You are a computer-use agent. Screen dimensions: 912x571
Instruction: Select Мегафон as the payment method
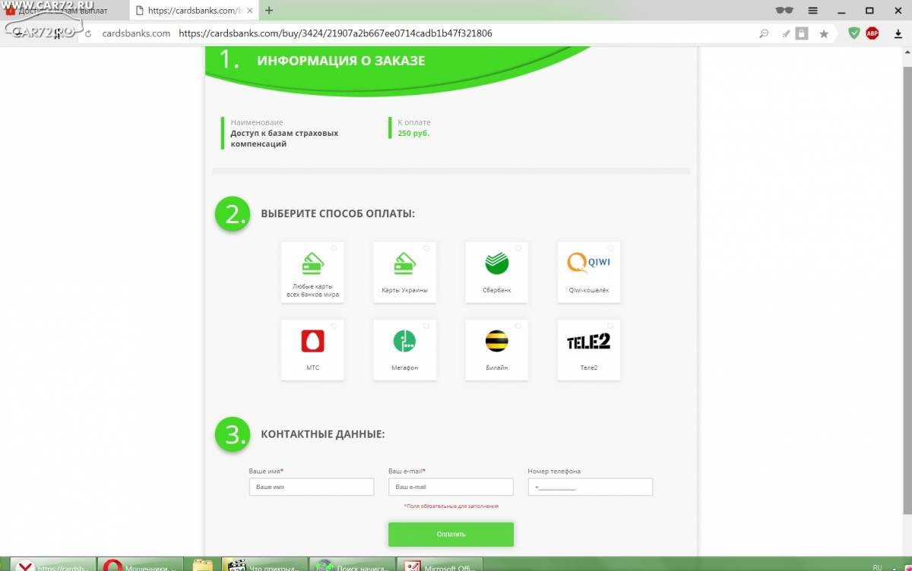click(404, 349)
